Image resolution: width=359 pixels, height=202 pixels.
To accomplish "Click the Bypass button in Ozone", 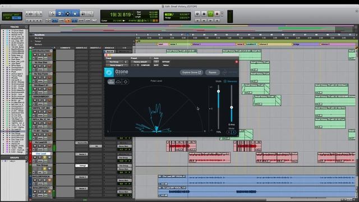I will (x=212, y=72).
